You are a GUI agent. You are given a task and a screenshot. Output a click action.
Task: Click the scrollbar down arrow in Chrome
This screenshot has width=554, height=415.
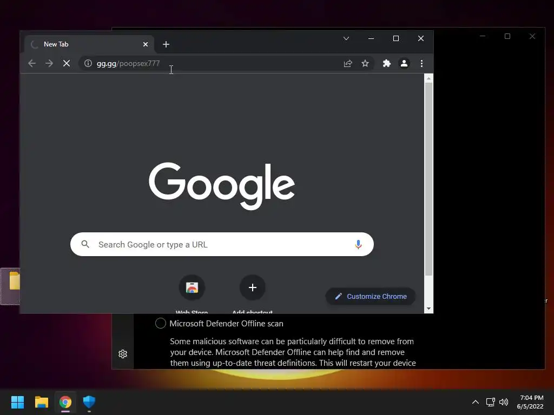(x=428, y=309)
